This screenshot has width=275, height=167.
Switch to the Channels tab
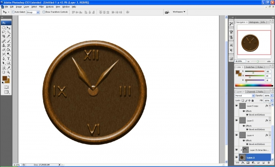[x=251, y=92]
